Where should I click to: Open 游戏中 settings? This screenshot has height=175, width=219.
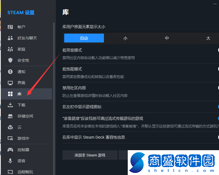(x=27, y=138)
